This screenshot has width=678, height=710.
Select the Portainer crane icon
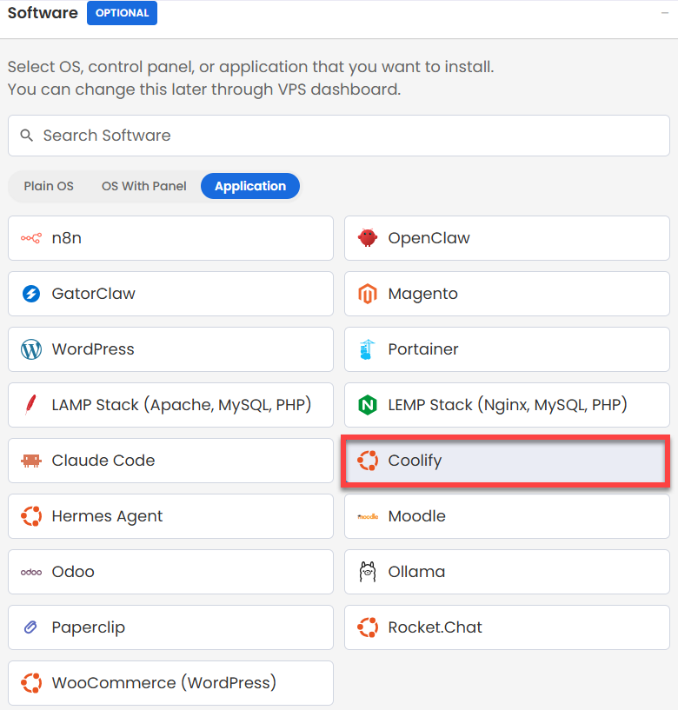pyautogui.click(x=367, y=349)
